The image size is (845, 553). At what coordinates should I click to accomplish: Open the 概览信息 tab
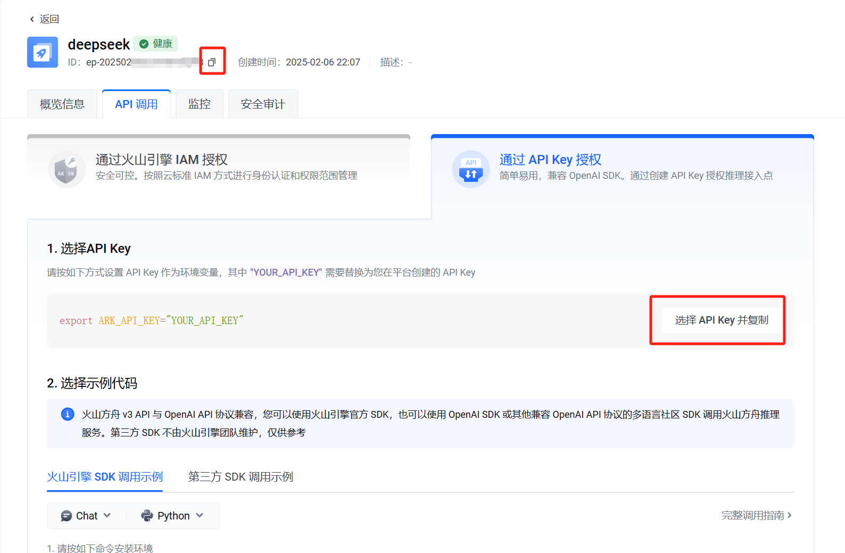[62, 104]
